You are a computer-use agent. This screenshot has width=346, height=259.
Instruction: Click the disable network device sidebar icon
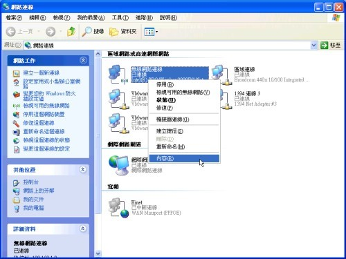click(16, 115)
